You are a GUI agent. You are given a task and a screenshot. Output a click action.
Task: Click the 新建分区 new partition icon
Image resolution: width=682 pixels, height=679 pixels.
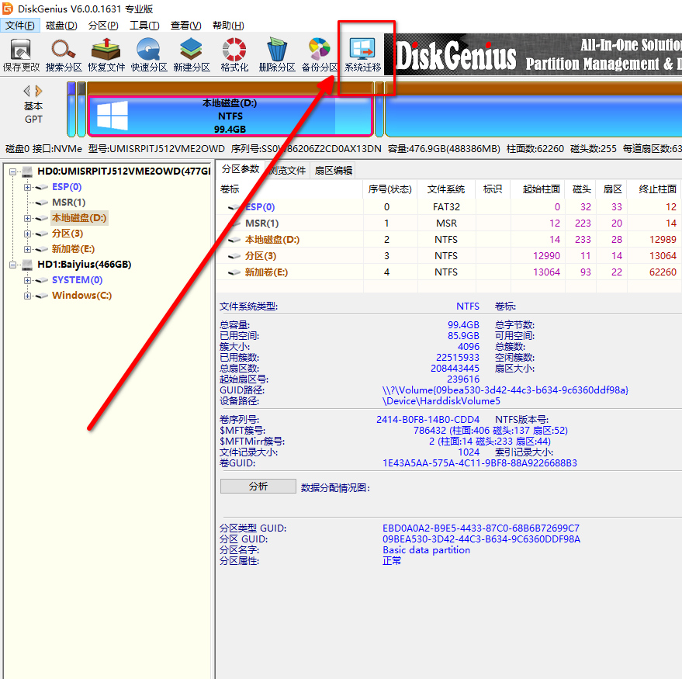tap(192, 55)
